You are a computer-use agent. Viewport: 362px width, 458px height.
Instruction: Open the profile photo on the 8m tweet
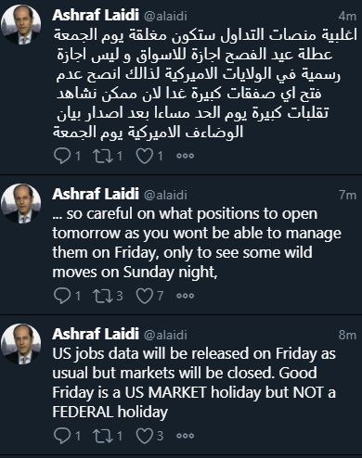pos(21,344)
